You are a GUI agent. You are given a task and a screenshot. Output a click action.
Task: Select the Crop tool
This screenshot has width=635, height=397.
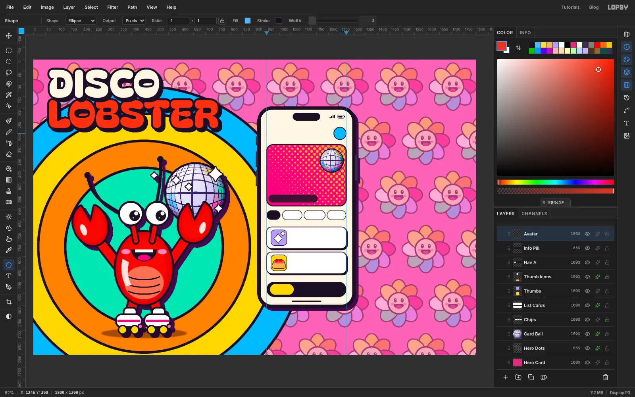point(9,302)
